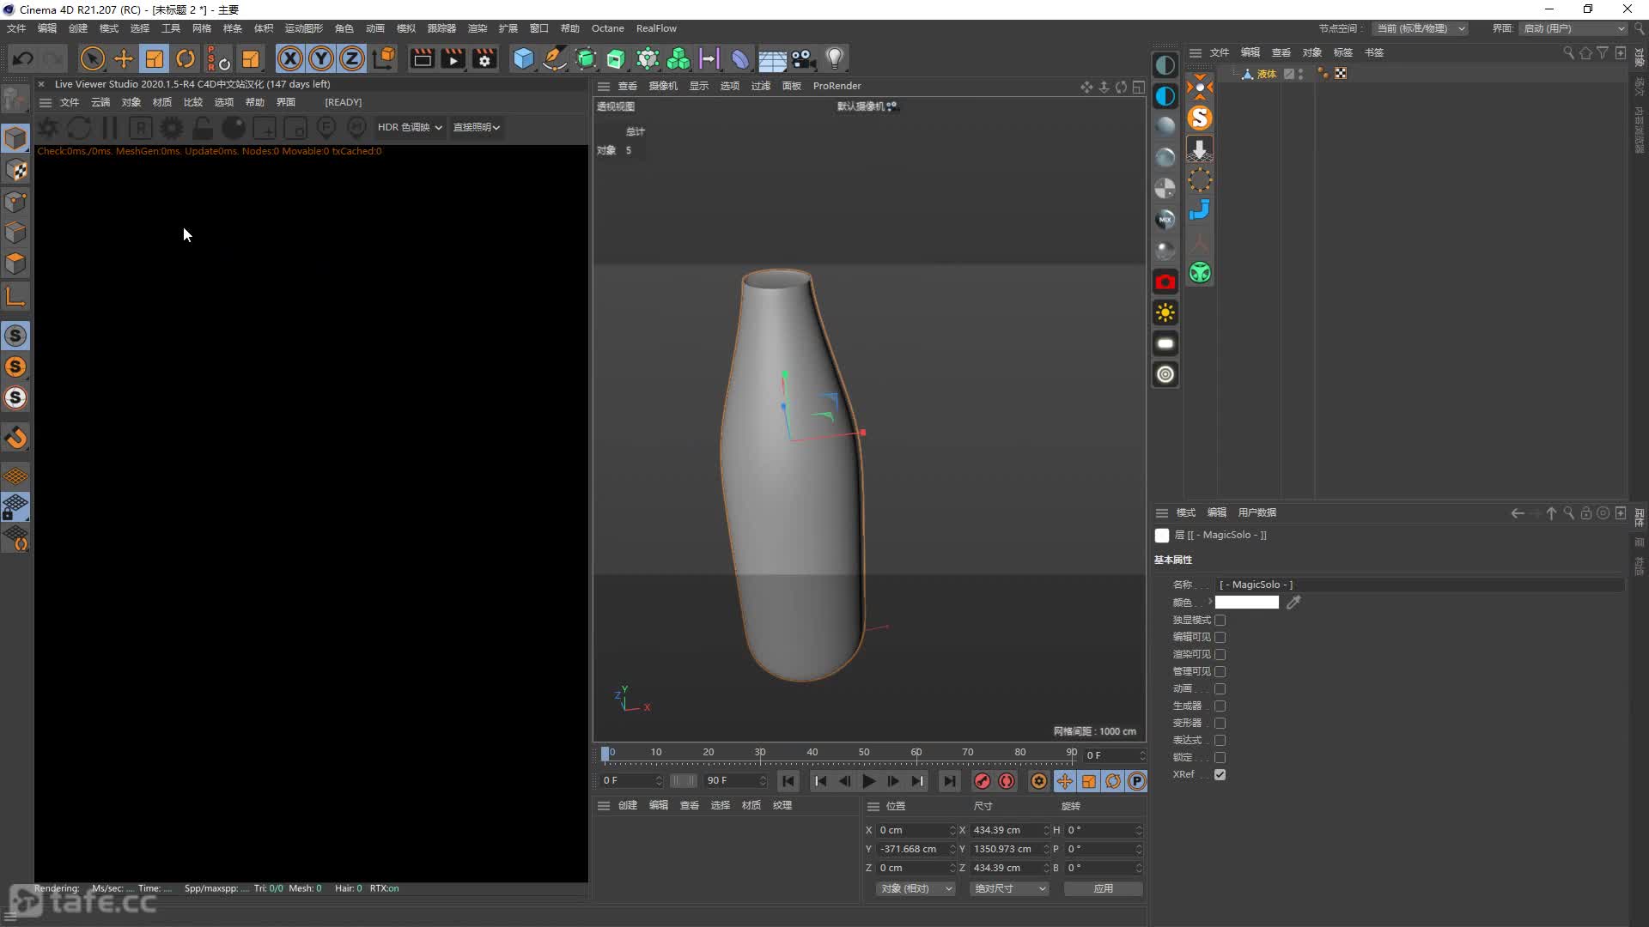The height and width of the screenshot is (927, 1649).
Task: Activate the Rotate tool
Action: tap(186, 58)
